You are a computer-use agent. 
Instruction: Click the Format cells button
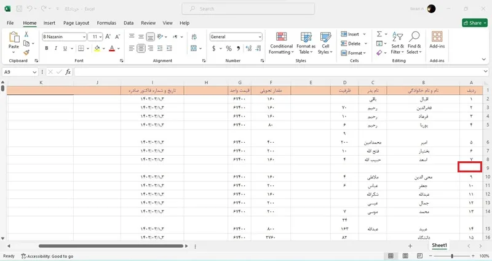[x=353, y=53]
